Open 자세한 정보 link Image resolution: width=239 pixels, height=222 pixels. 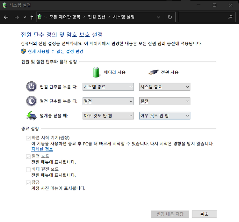(42, 149)
